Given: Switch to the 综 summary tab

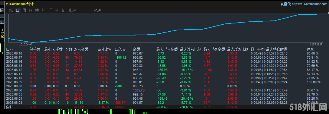Looking at the screenshot, I should tap(11, 11).
